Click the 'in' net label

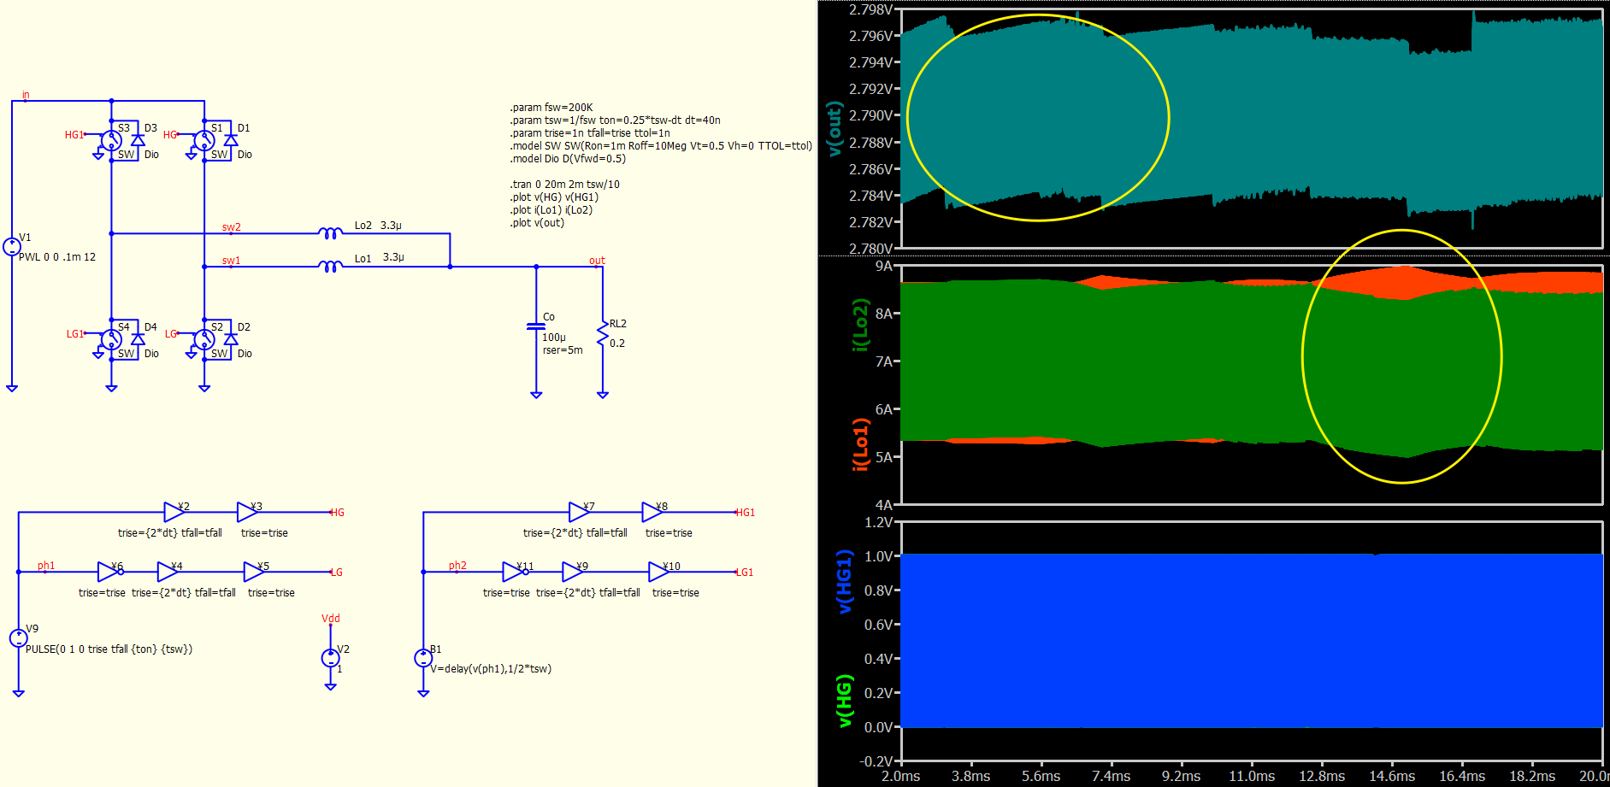point(26,95)
